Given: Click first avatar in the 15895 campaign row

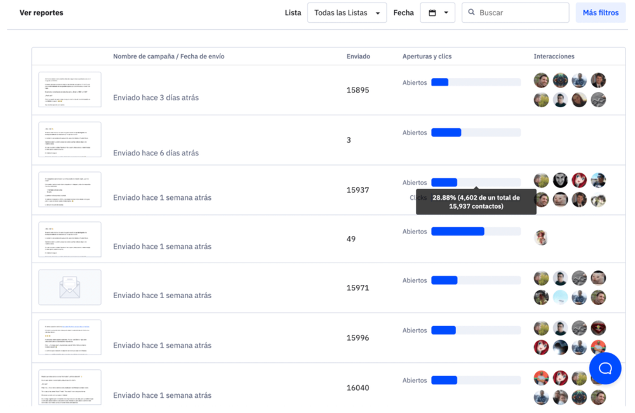Looking at the screenshot, I should [541, 81].
